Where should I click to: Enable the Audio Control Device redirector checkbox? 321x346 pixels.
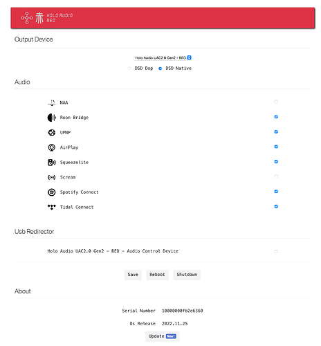point(276,251)
